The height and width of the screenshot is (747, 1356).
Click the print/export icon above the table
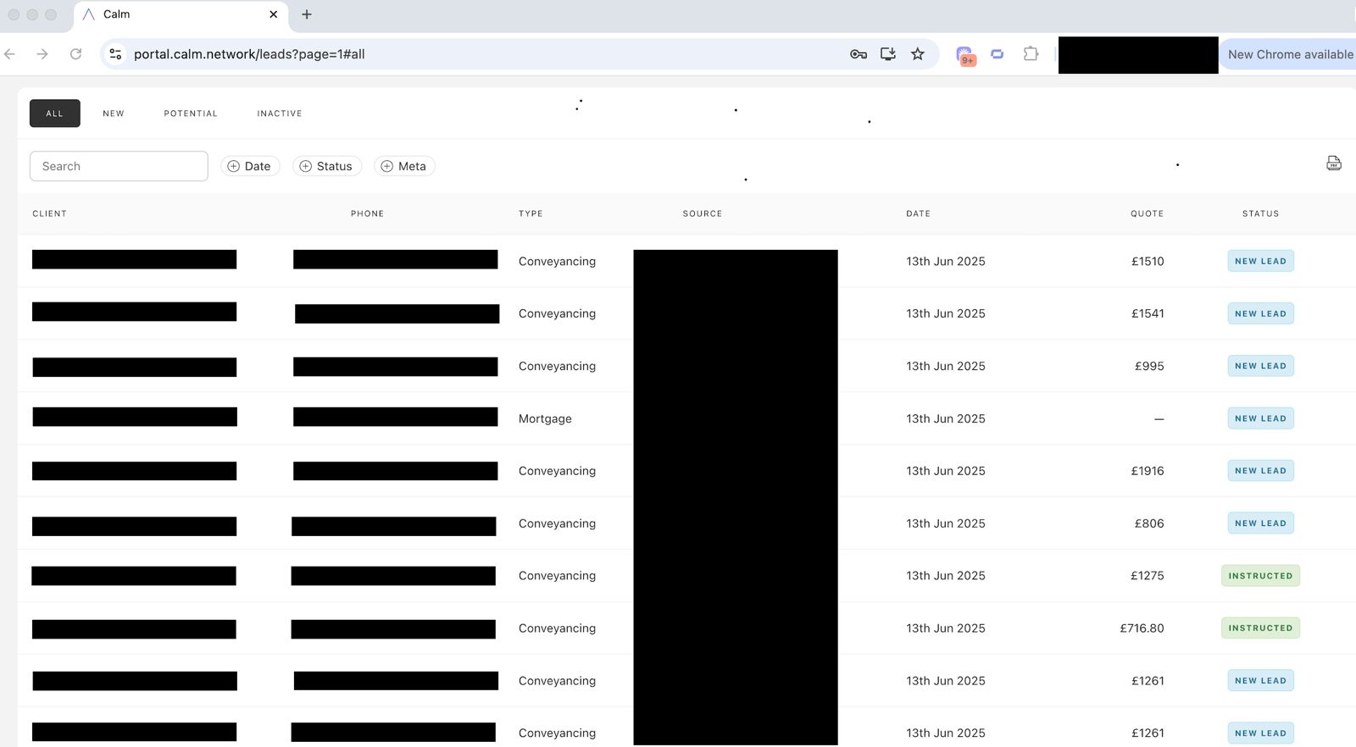[1333, 163]
